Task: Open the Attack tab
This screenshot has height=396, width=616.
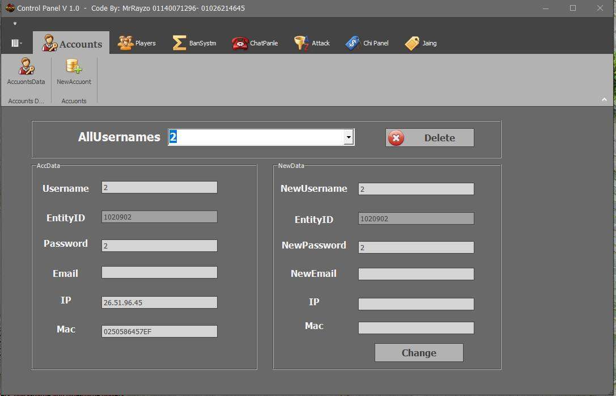Action: [312, 43]
